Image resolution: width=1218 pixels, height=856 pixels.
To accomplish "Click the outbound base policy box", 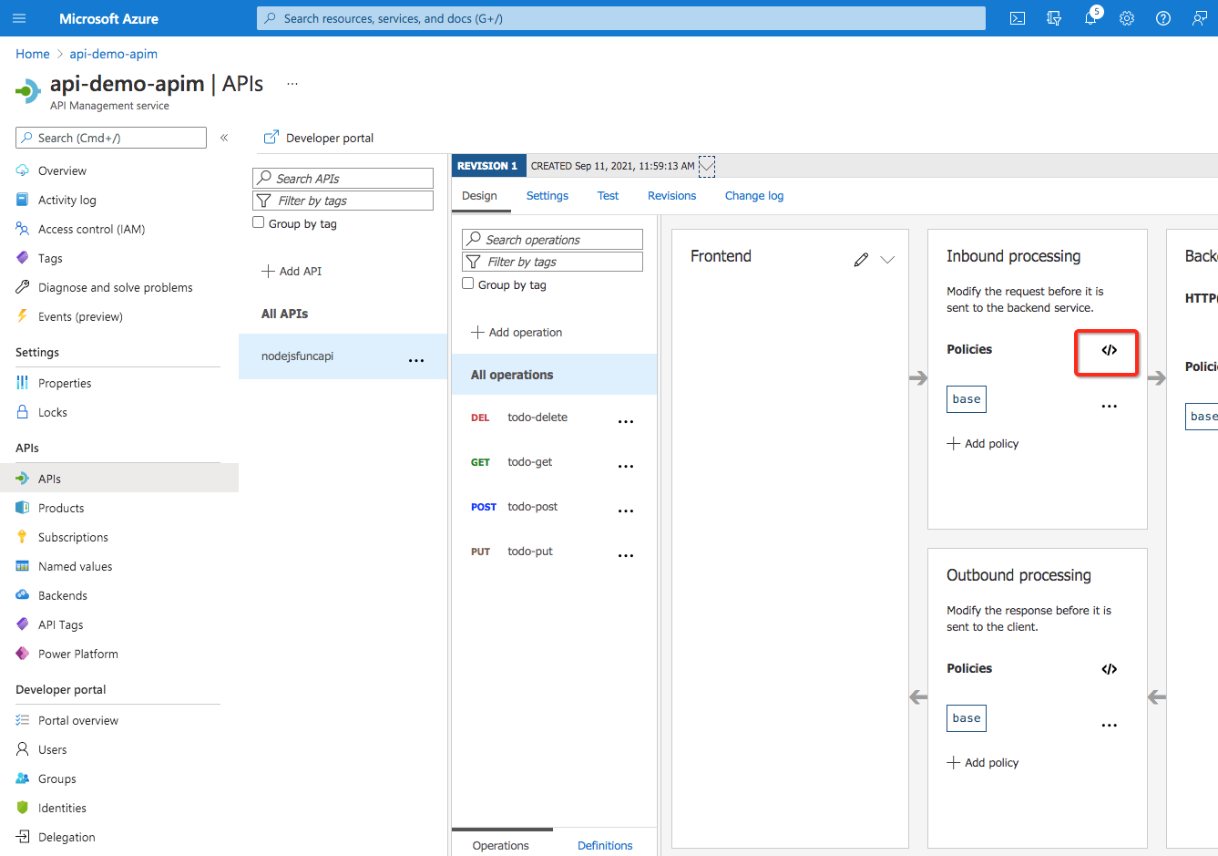I will pyautogui.click(x=967, y=718).
